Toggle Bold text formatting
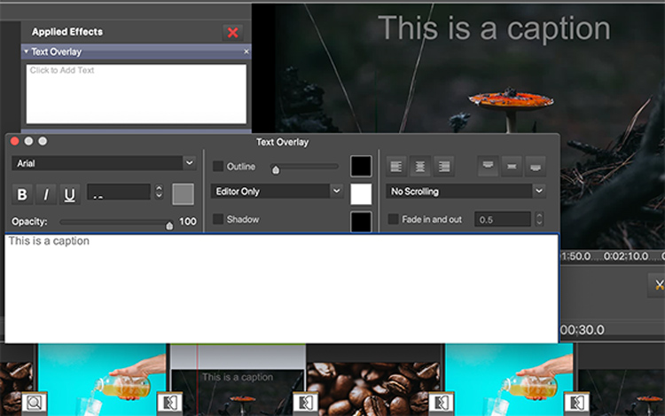 (x=22, y=194)
